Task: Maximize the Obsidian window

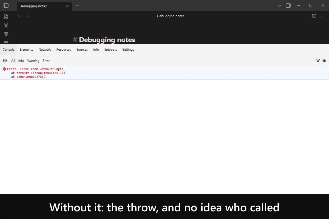Action: [311, 6]
